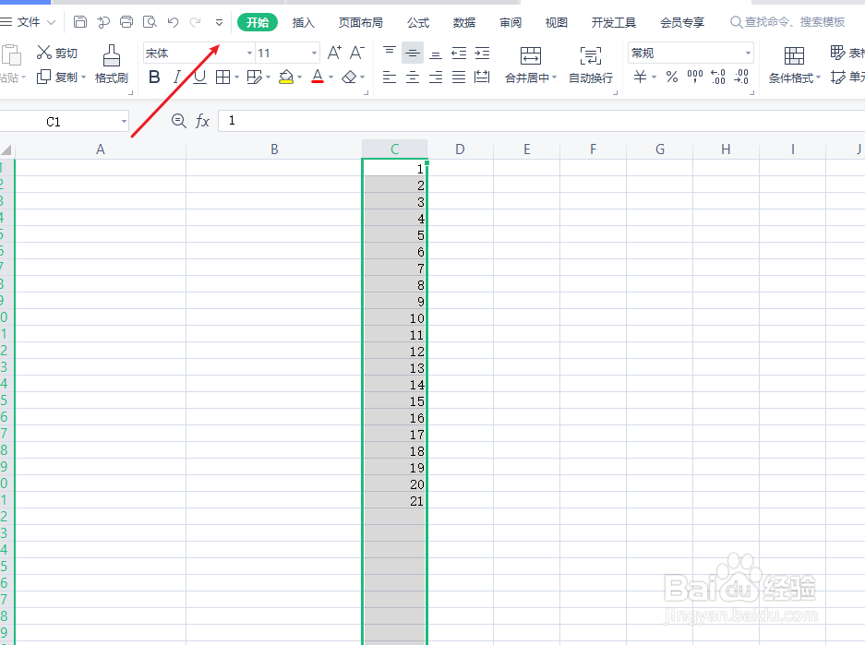Open the number format (常规) dropdown
This screenshot has height=645, width=865.
pos(748,53)
